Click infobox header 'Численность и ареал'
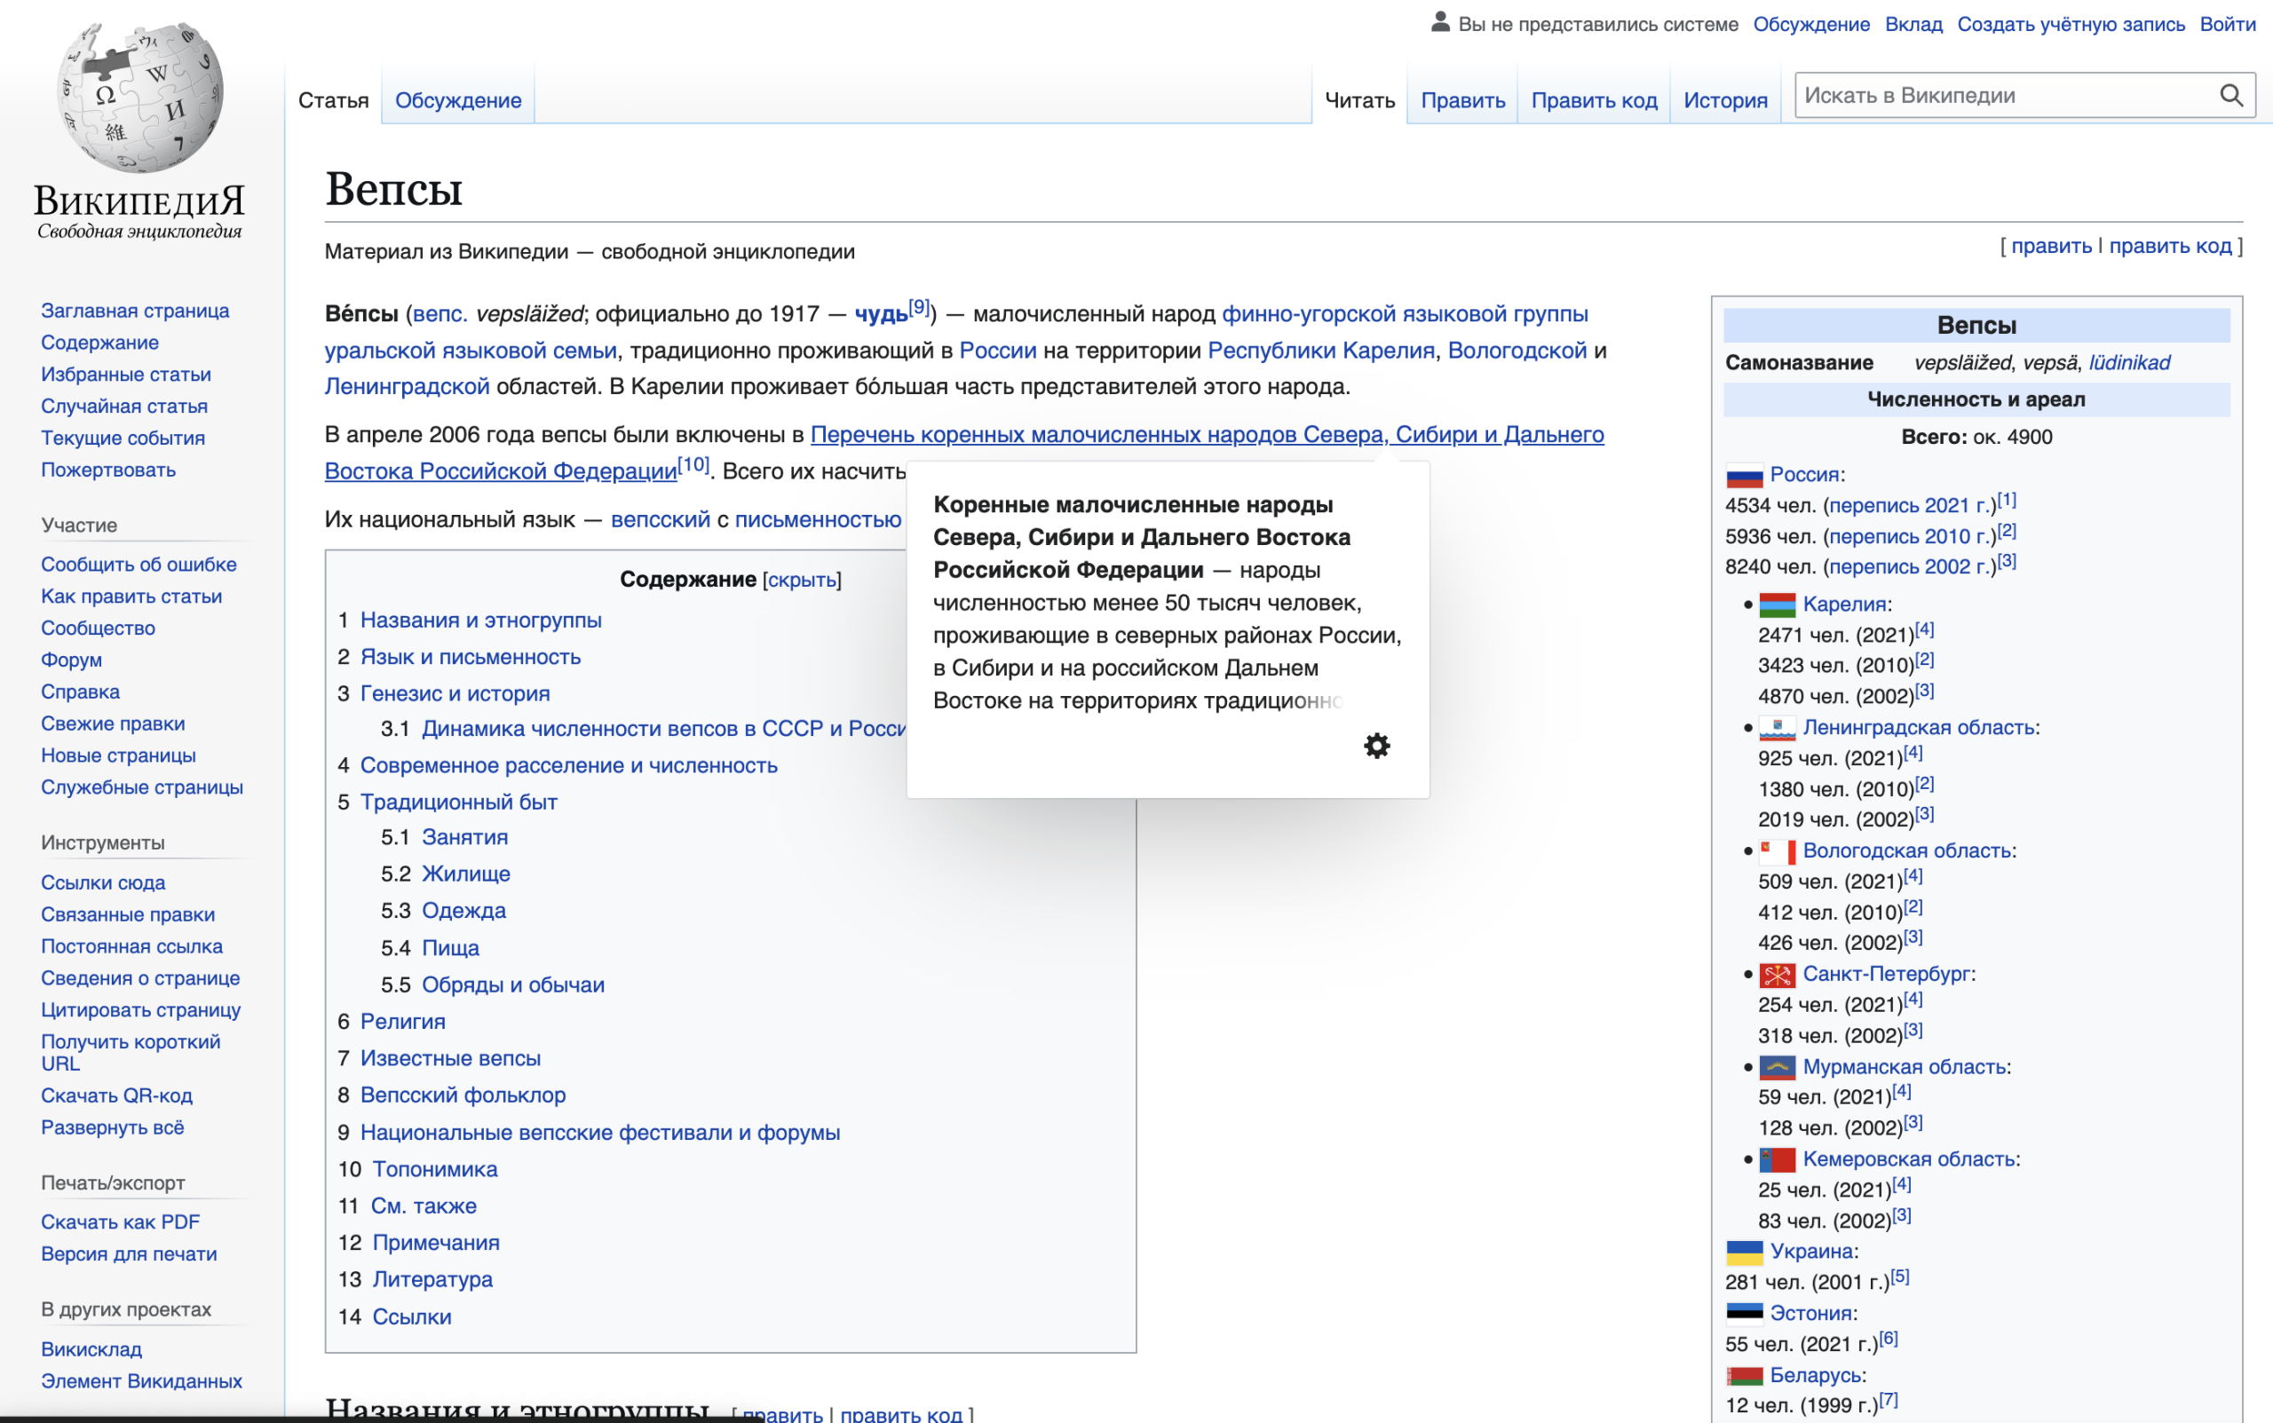The width and height of the screenshot is (2273, 1423). point(1976,399)
